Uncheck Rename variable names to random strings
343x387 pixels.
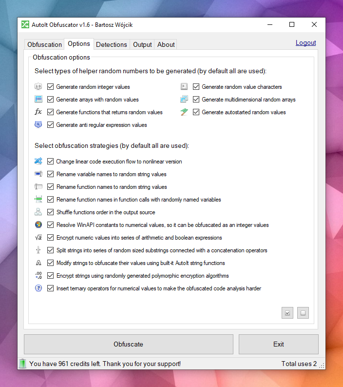(50, 174)
